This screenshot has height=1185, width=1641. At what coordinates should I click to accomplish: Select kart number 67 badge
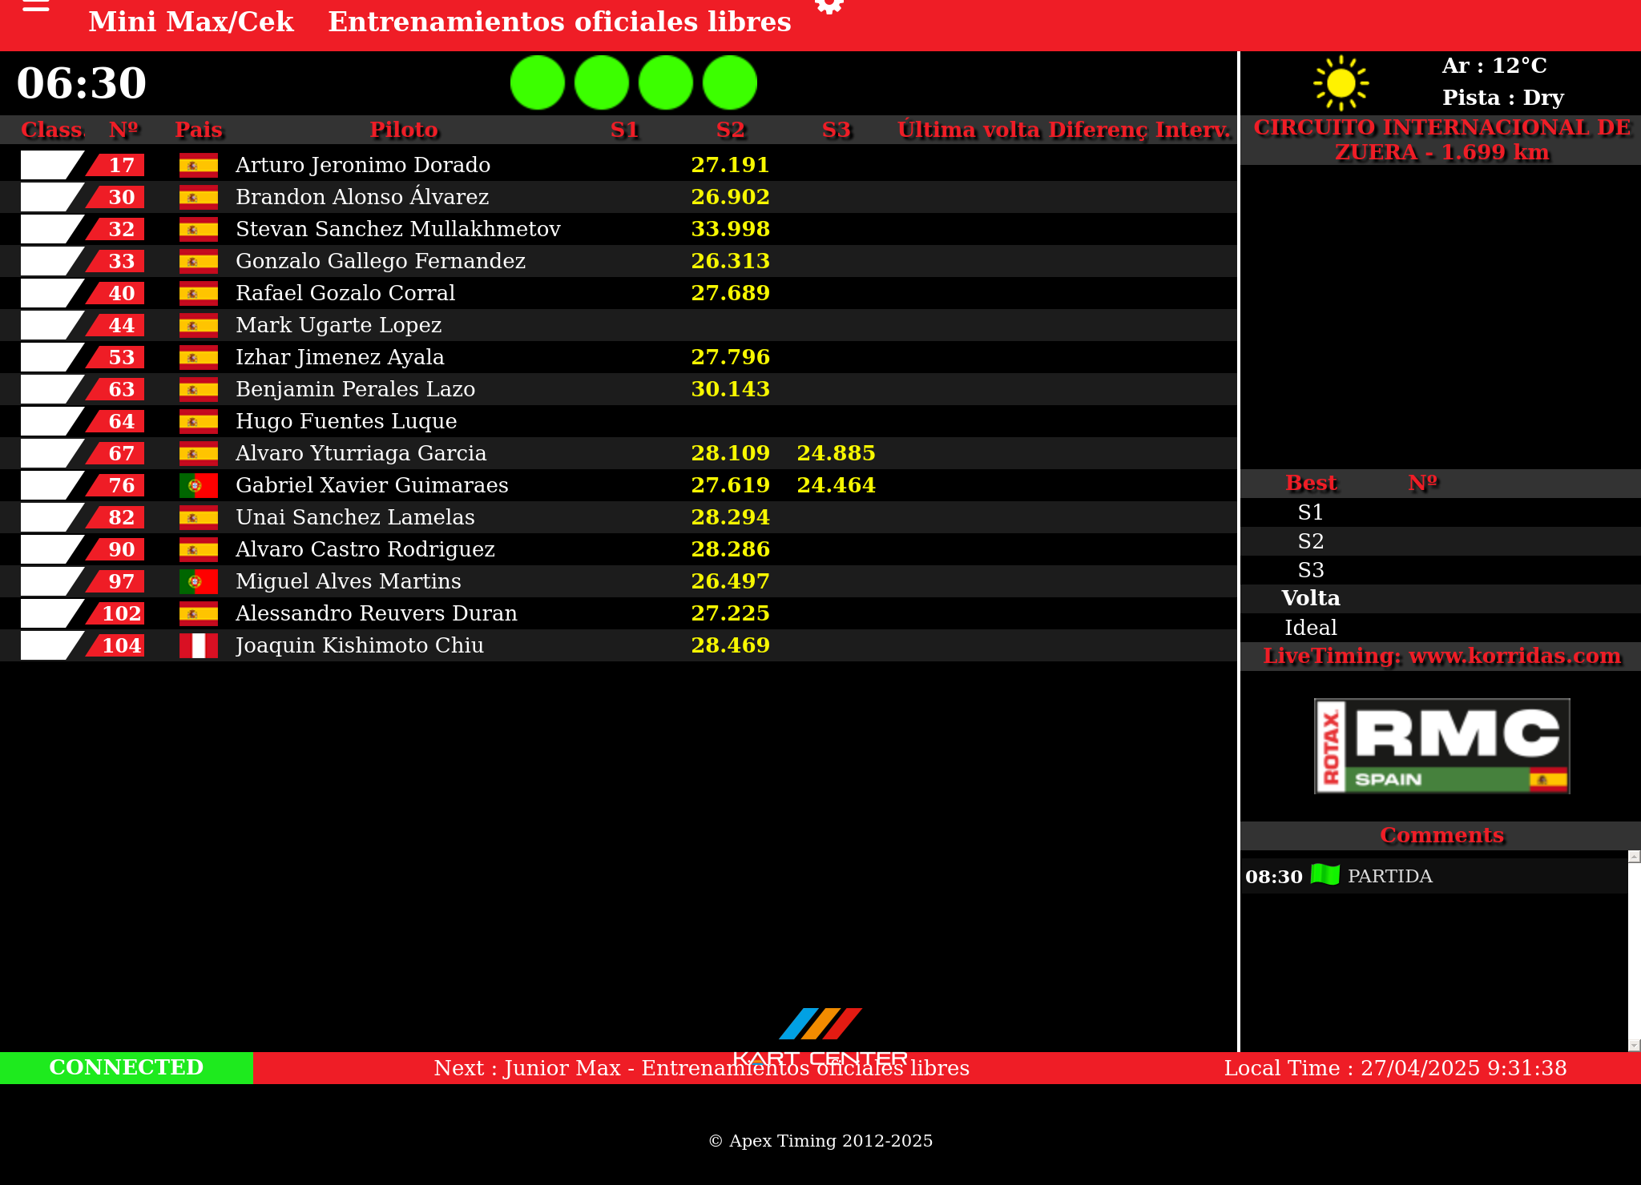tap(121, 453)
